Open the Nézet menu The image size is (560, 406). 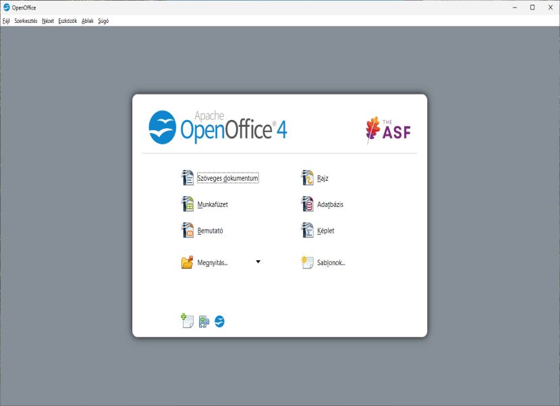pyautogui.click(x=48, y=21)
